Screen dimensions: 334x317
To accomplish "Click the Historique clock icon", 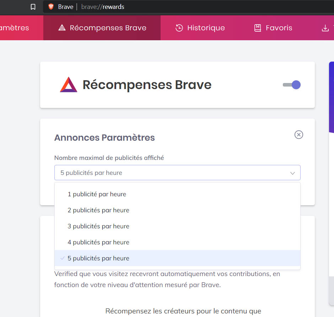I will 179,28.
